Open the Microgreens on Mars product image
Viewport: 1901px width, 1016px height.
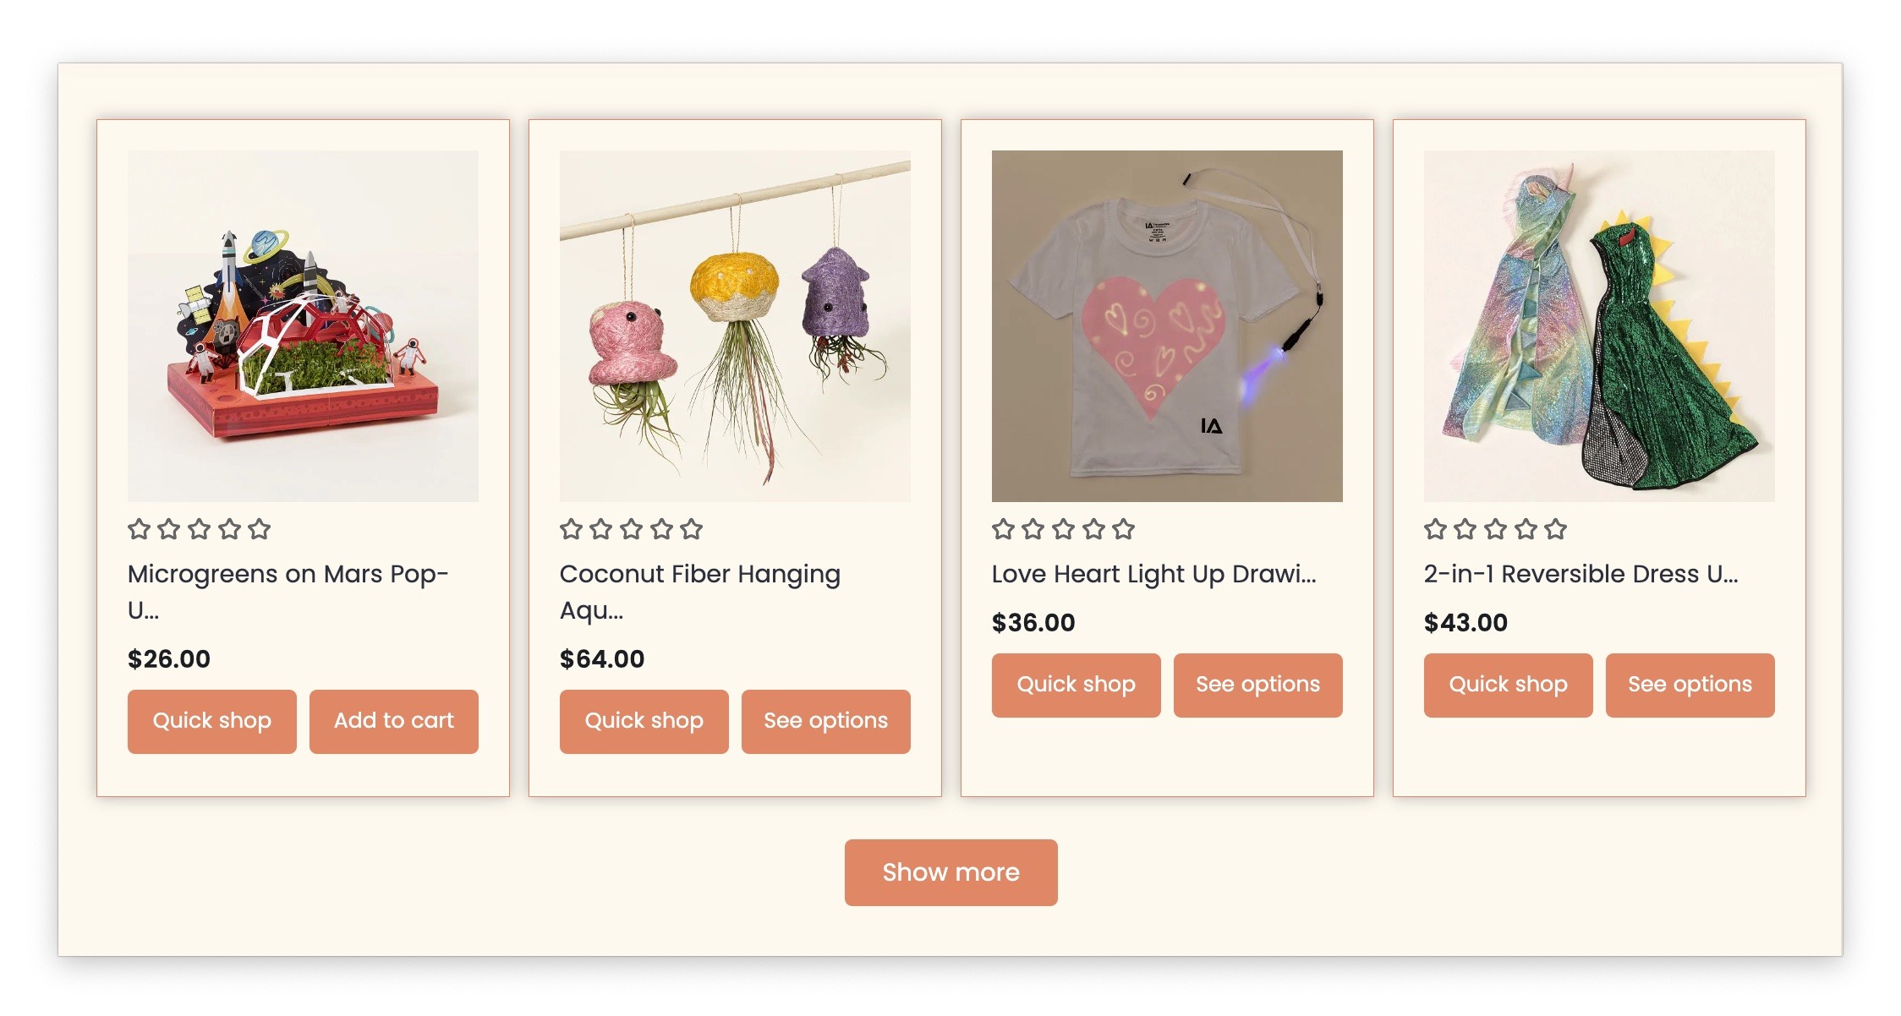tap(303, 326)
